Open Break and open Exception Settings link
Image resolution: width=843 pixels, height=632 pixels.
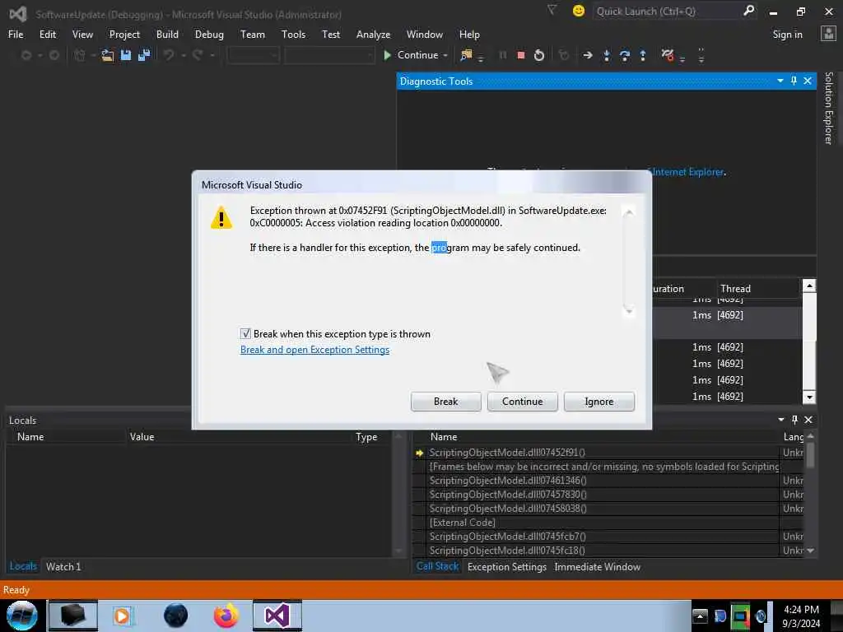coord(314,350)
